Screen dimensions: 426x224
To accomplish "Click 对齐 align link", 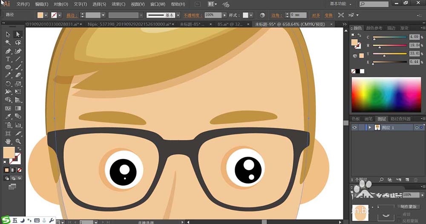I will tap(316, 15).
